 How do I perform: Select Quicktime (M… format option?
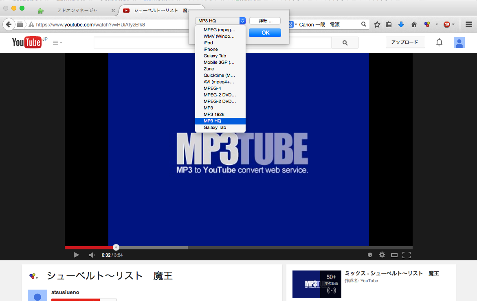pos(220,75)
